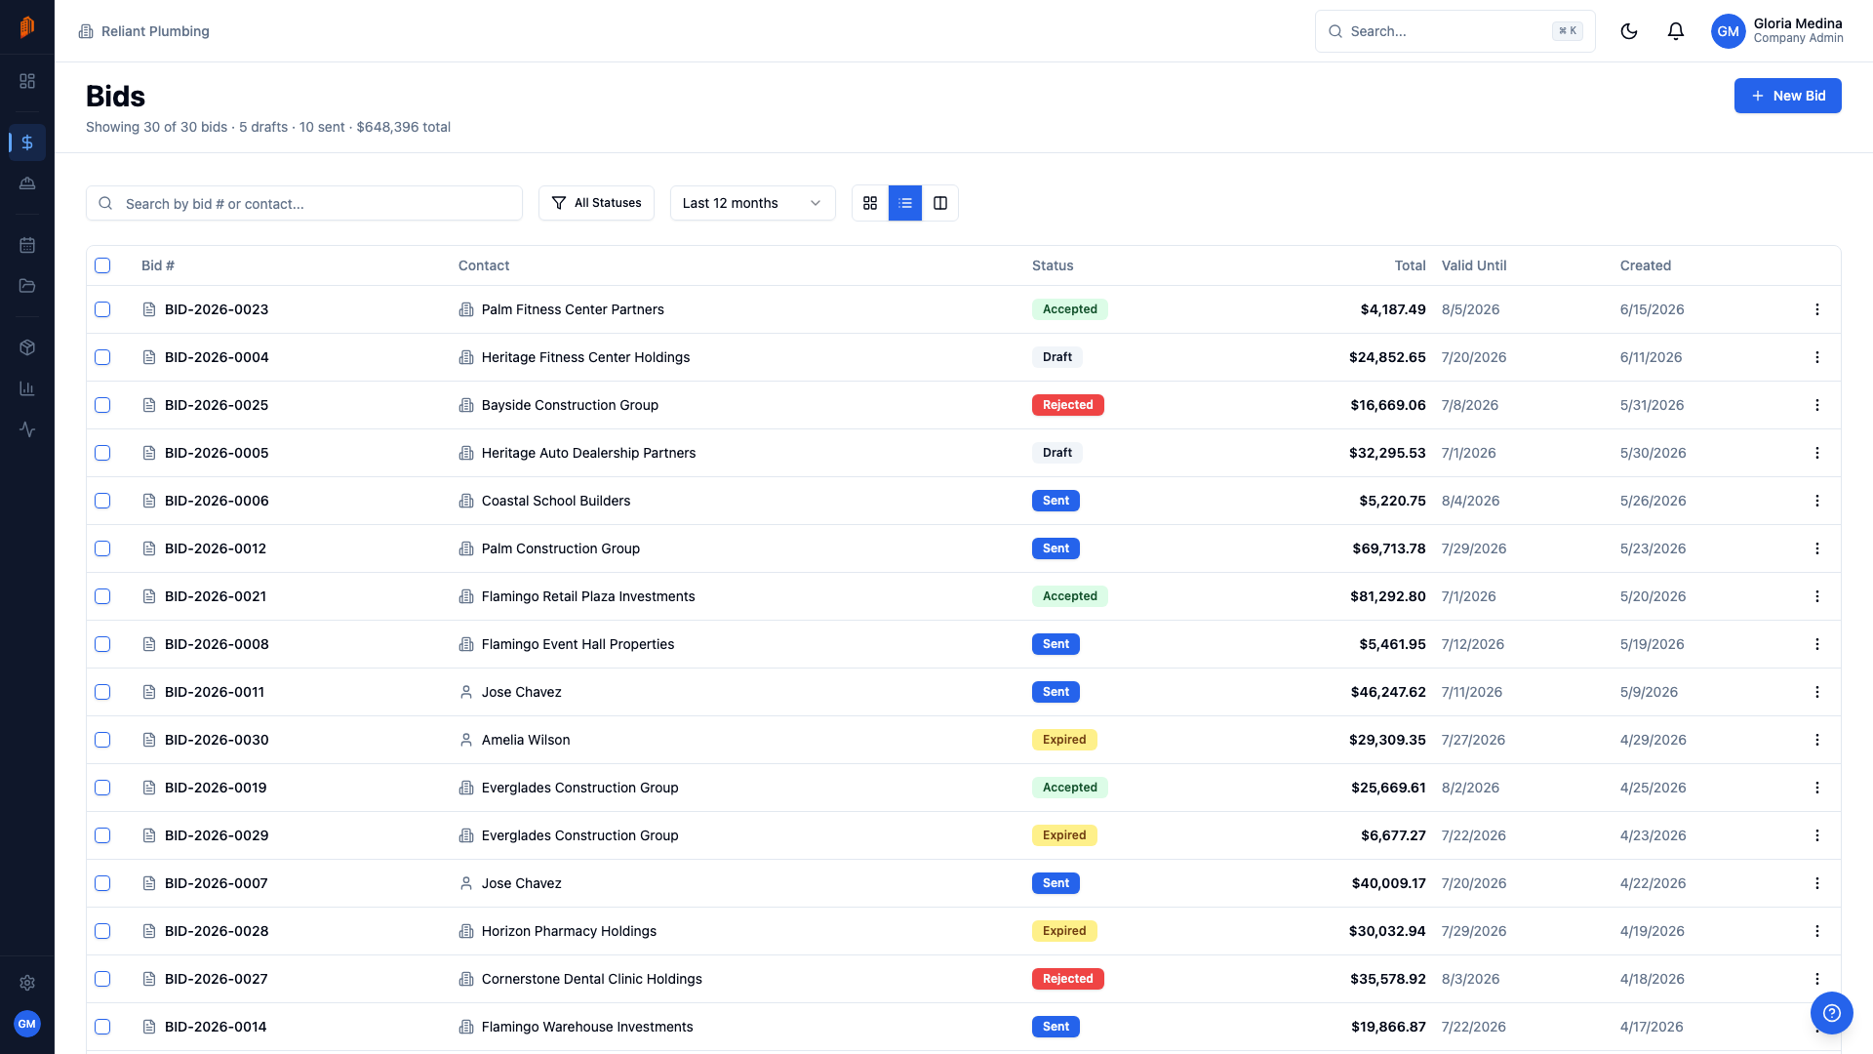This screenshot has width=1873, height=1054.
Task: Click the Sent badge for Coastal School Builders
Action: tap(1056, 501)
